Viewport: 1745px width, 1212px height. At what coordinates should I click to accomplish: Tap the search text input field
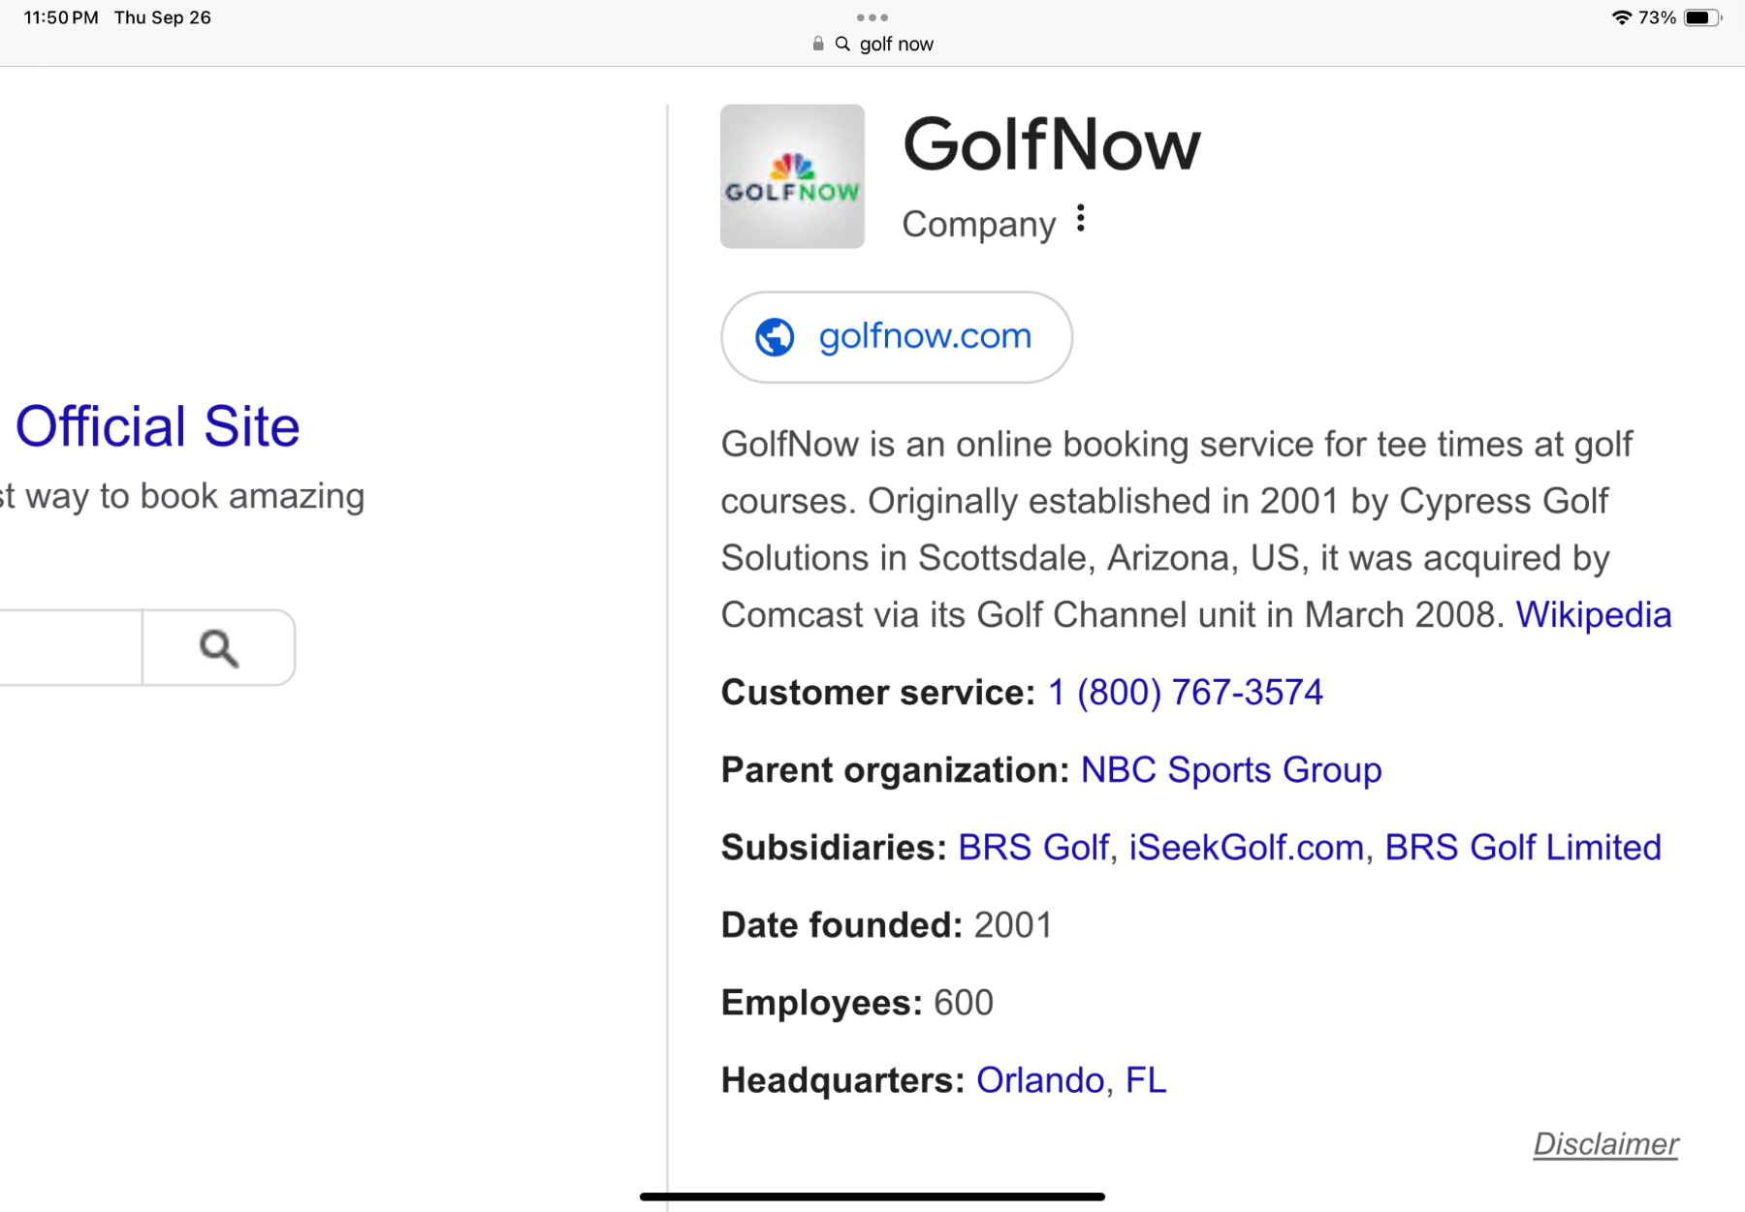(x=68, y=648)
